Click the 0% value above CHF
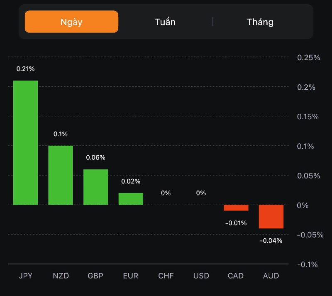Viewport: 332px width, 296px height. [x=166, y=193]
